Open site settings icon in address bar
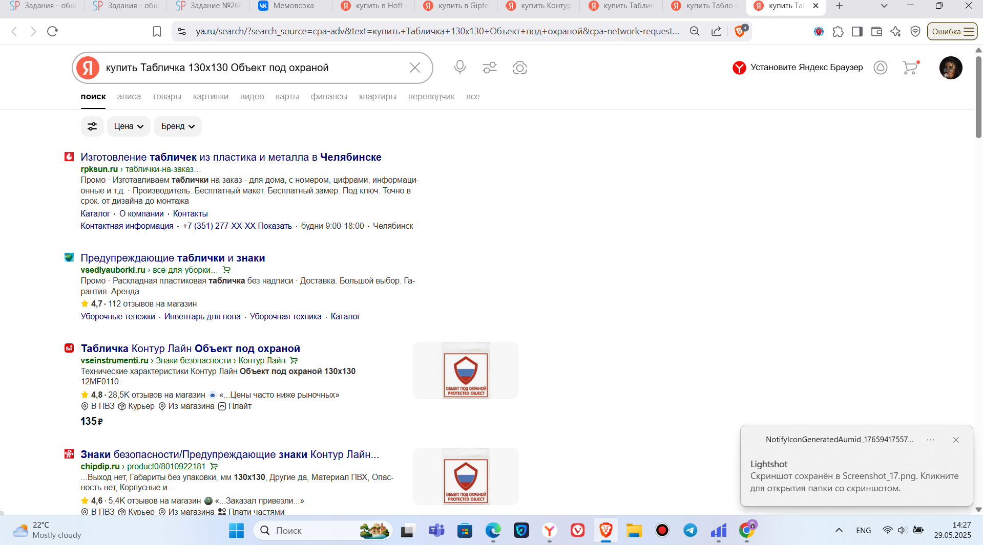The image size is (983, 545). point(182,31)
